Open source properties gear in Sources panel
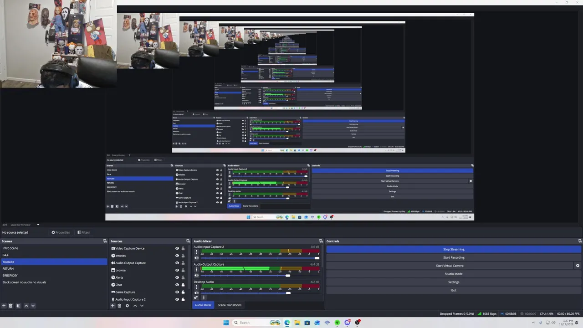 [127, 306]
